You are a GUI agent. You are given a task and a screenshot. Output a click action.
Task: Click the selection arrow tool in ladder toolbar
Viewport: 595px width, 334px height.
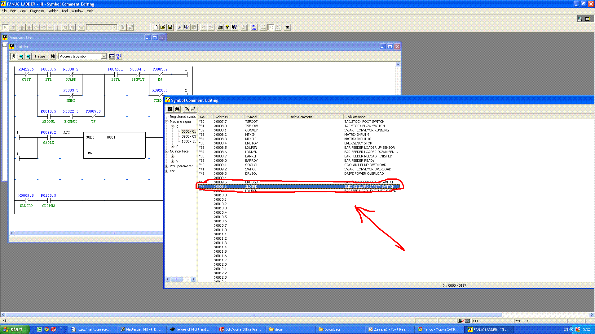6,28
